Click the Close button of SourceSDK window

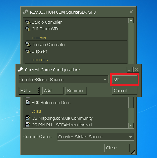[117, 148]
